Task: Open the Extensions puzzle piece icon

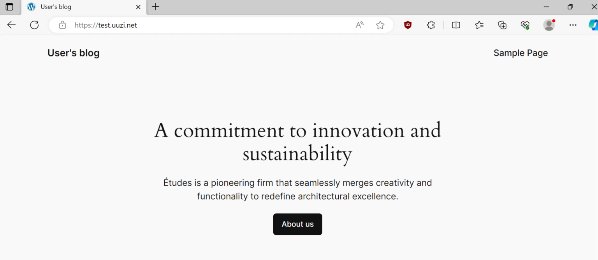Action: (431, 25)
